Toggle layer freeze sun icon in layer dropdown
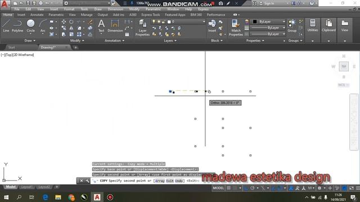The width and height of the screenshot is (360, 202). point(159,22)
